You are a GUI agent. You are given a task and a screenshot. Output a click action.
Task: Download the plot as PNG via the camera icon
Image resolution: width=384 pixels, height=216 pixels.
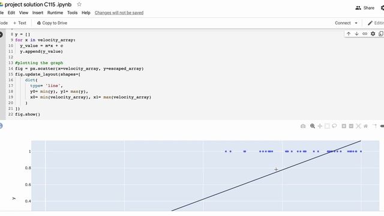[303, 126]
